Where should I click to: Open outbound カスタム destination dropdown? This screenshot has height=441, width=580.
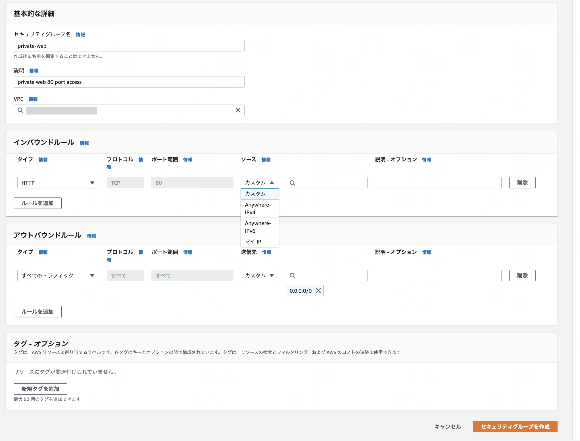[260, 276]
